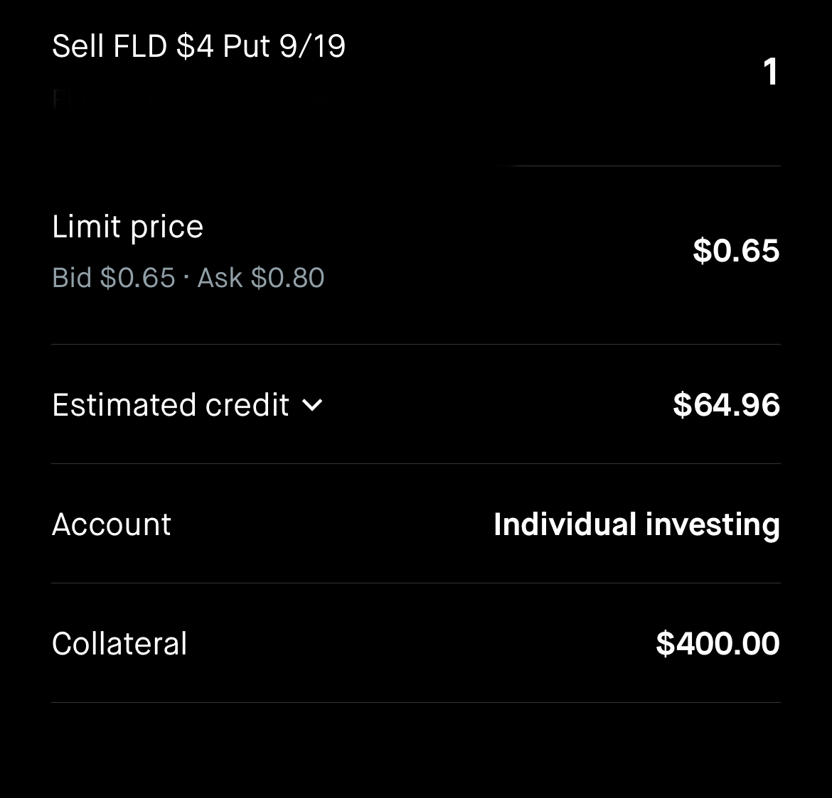
Task: Click the word credit in Estimated credit
Action: coord(247,405)
